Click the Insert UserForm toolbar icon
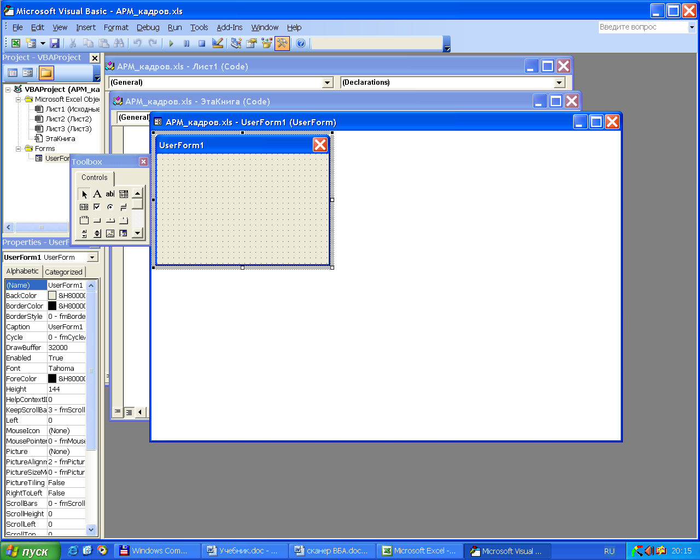This screenshot has width=700, height=560. coord(31,43)
